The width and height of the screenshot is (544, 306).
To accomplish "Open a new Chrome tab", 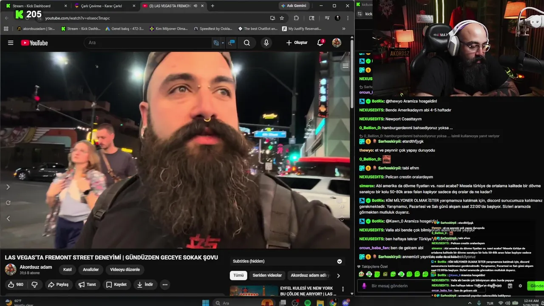I will pos(212,6).
